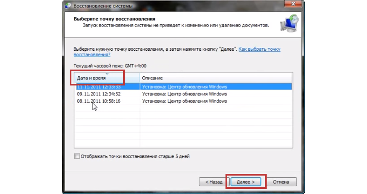Click the description in the 11.11.2011 row
The height and width of the screenshot is (194, 367).
[184, 87]
